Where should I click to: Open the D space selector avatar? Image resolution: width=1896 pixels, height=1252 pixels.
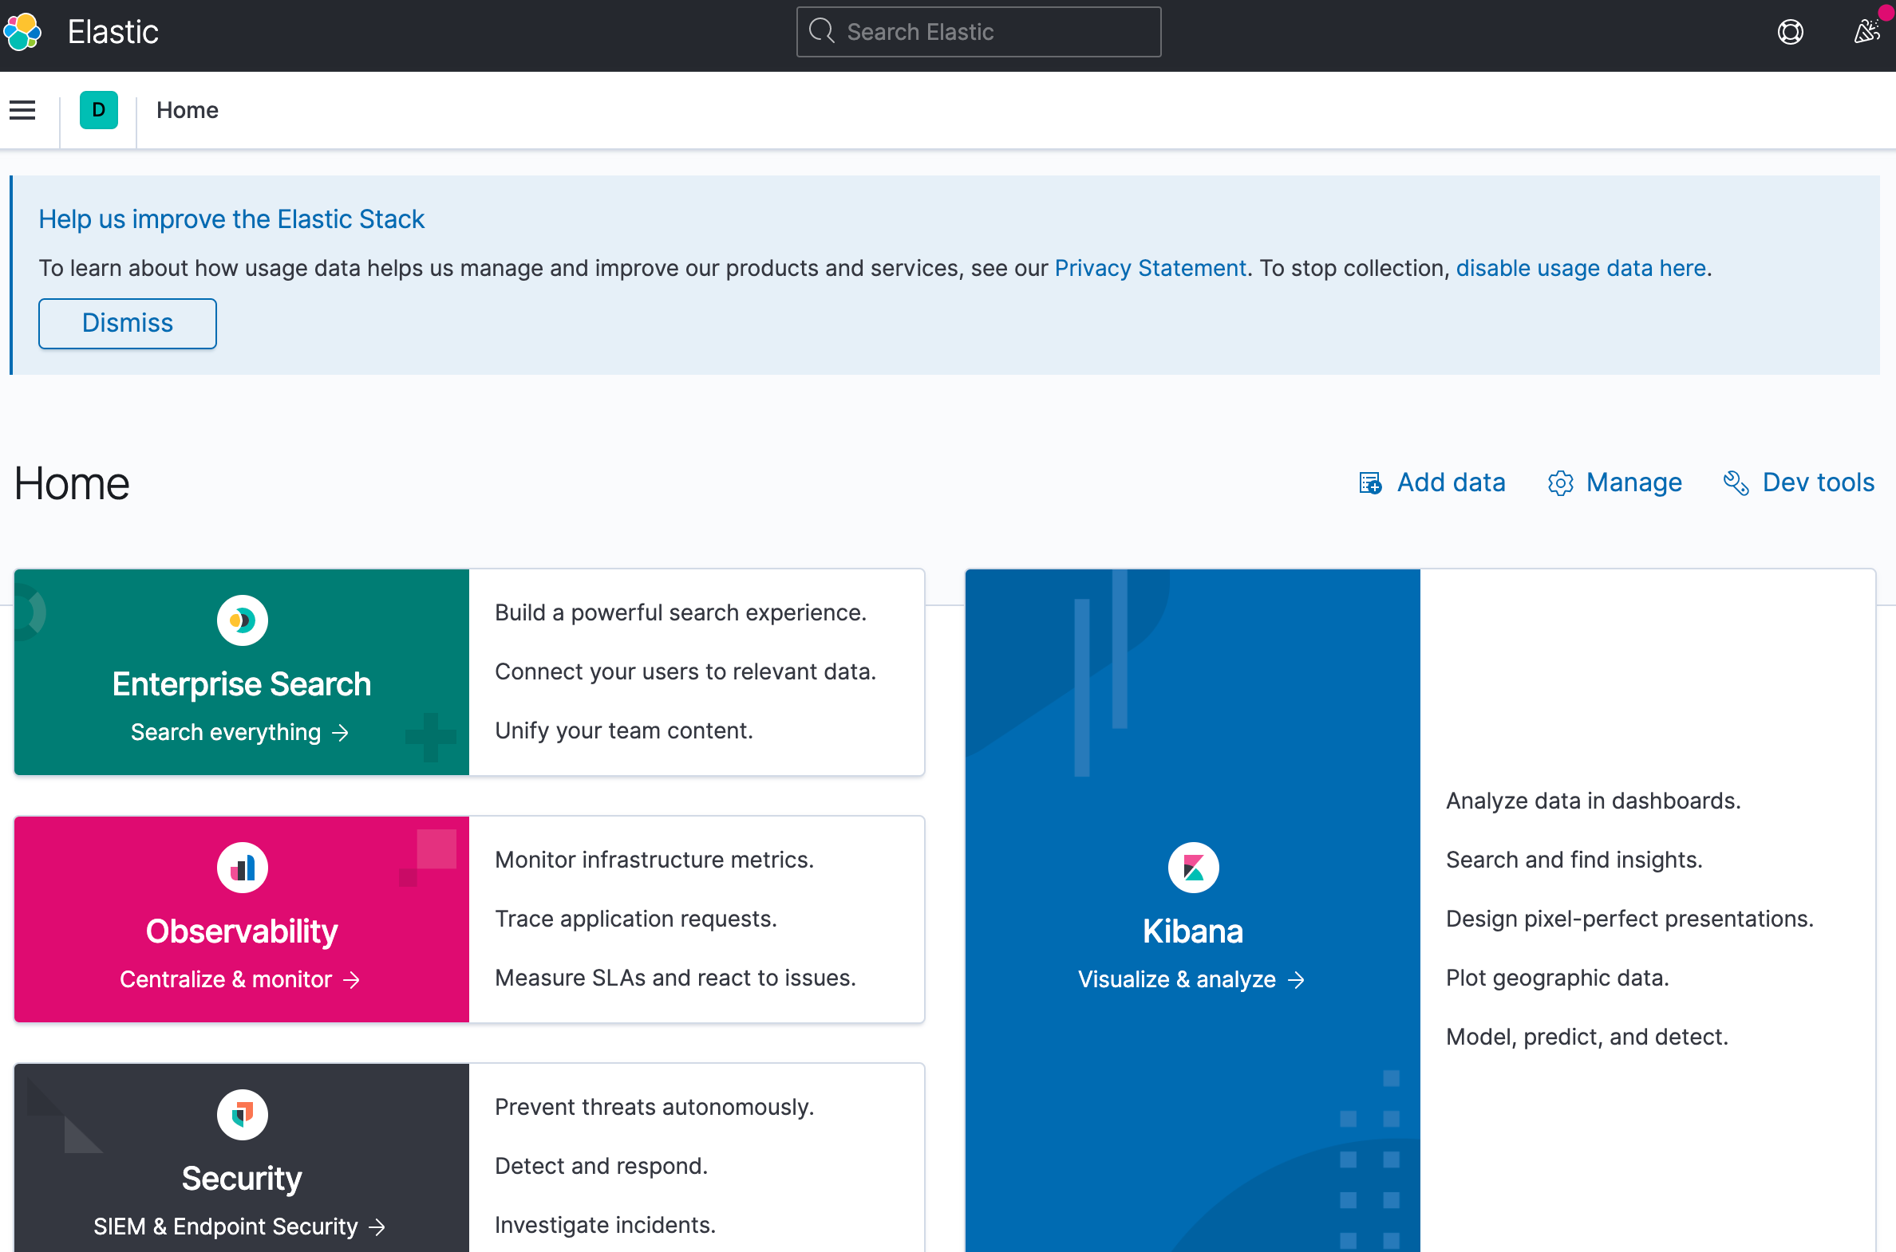pos(99,110)
